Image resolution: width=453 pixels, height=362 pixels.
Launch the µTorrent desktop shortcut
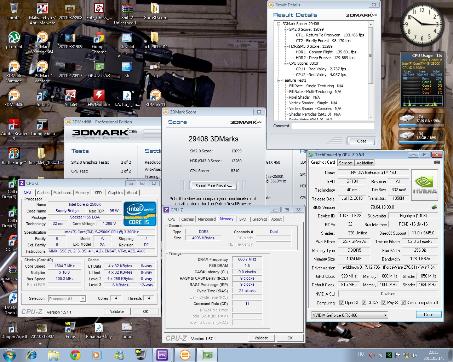tap(14, 40)
